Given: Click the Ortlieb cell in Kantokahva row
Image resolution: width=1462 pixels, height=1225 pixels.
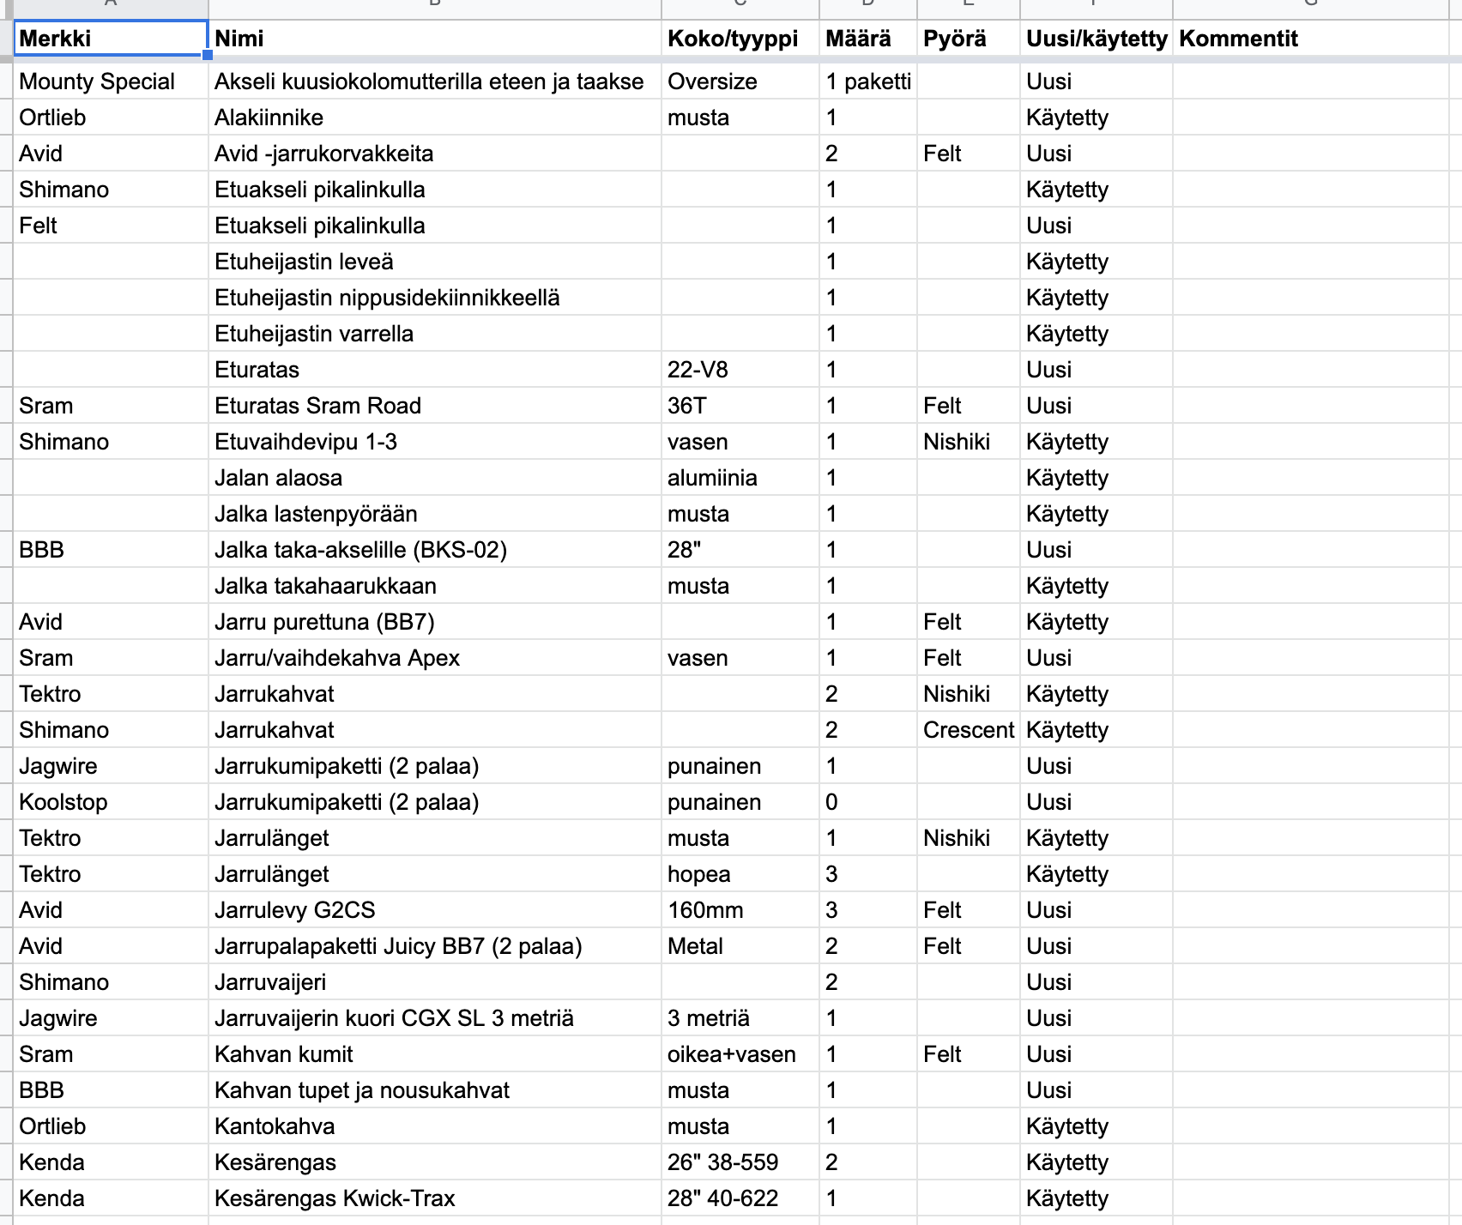Looking at the screenshot, I should [x=111, y=1126].
